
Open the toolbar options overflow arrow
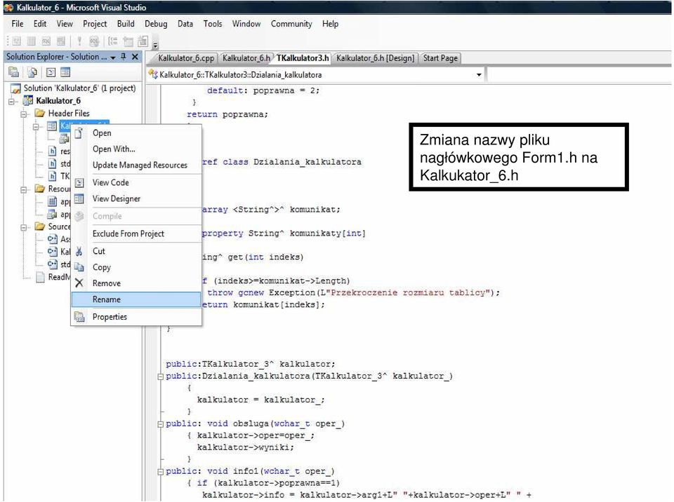(155, 44)
